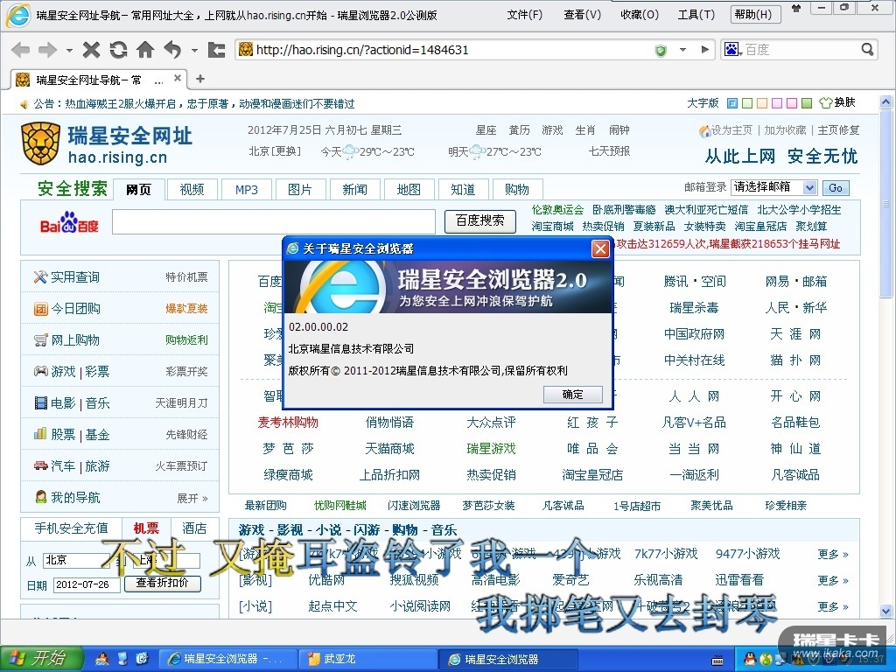Click the 开始 Start button
Viewport: 896px width, 672px height.
pos(41,659)
